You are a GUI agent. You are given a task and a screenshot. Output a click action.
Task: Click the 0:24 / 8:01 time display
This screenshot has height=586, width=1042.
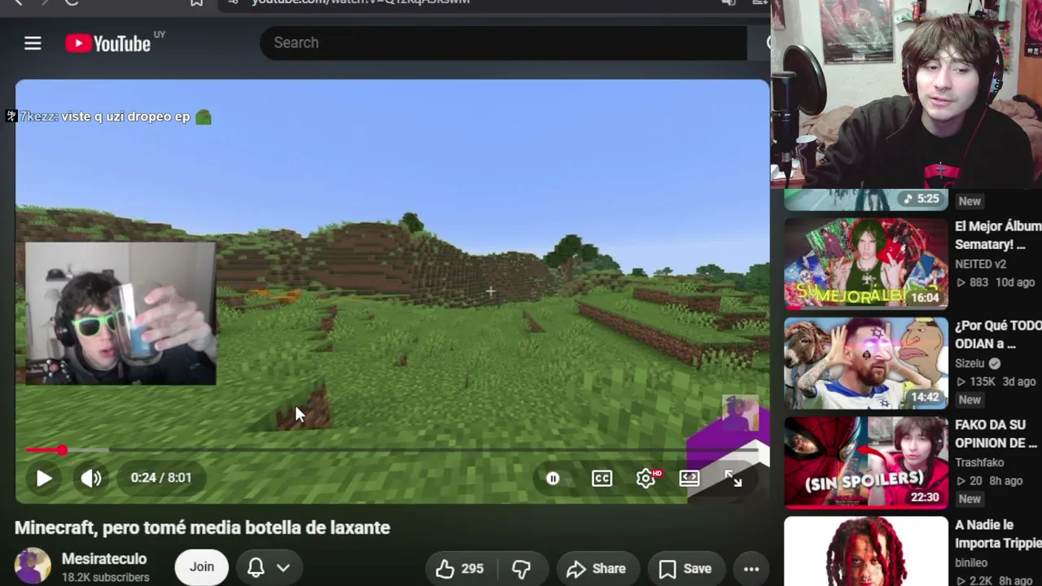tap(161, 478)
